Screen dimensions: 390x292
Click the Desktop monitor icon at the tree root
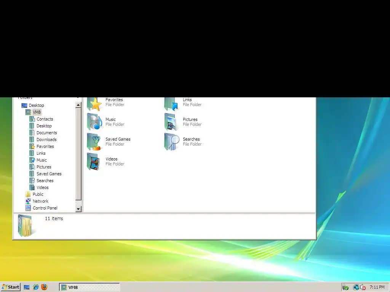click(24, 105)
